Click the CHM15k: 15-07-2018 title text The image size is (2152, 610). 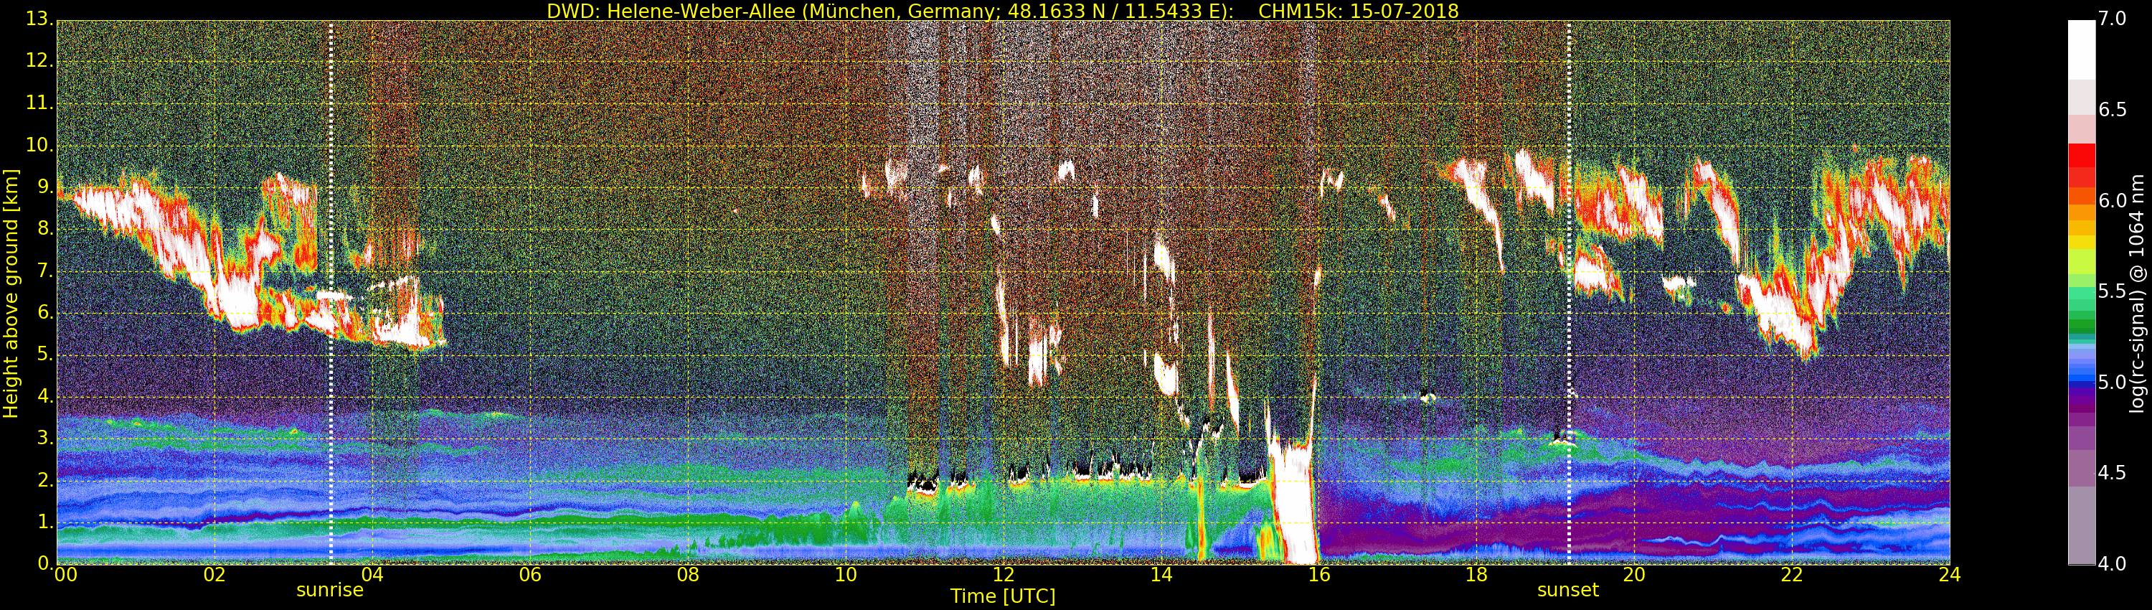click(x=1359, y=11)
